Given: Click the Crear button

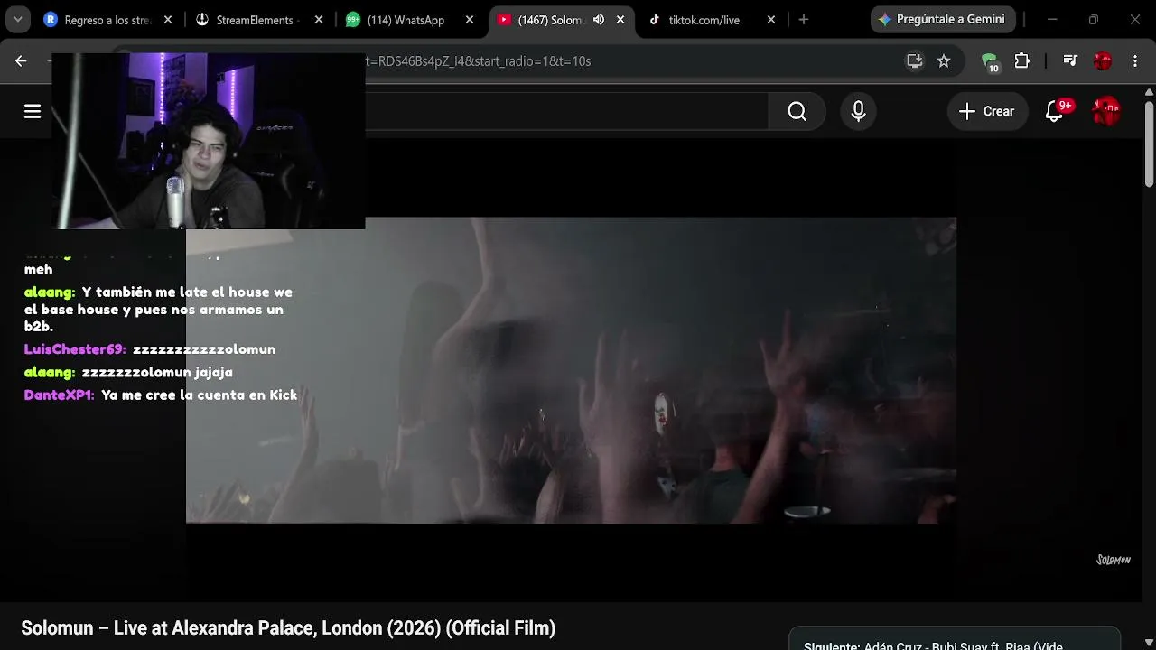Looking at the screenshot, I should coord(987,111).
